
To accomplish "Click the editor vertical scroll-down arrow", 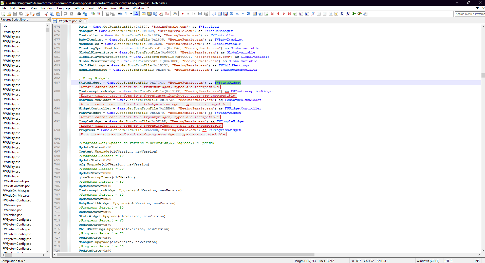I will coord(483,250).
